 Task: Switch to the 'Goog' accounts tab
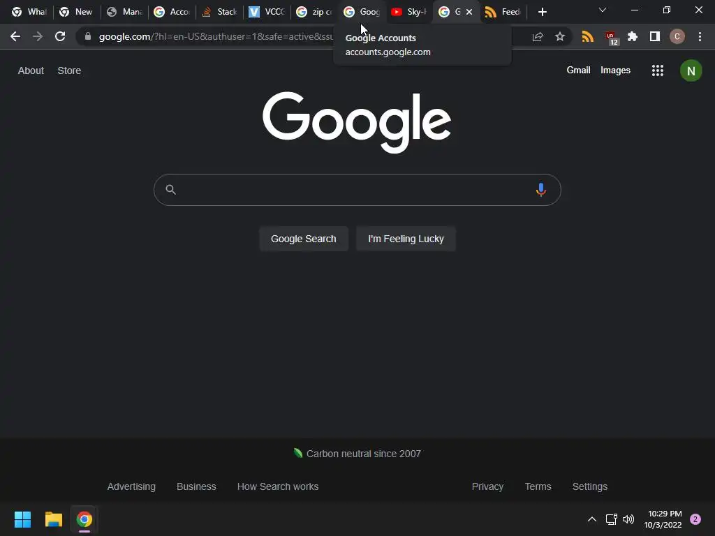click(x=362, y=12)
